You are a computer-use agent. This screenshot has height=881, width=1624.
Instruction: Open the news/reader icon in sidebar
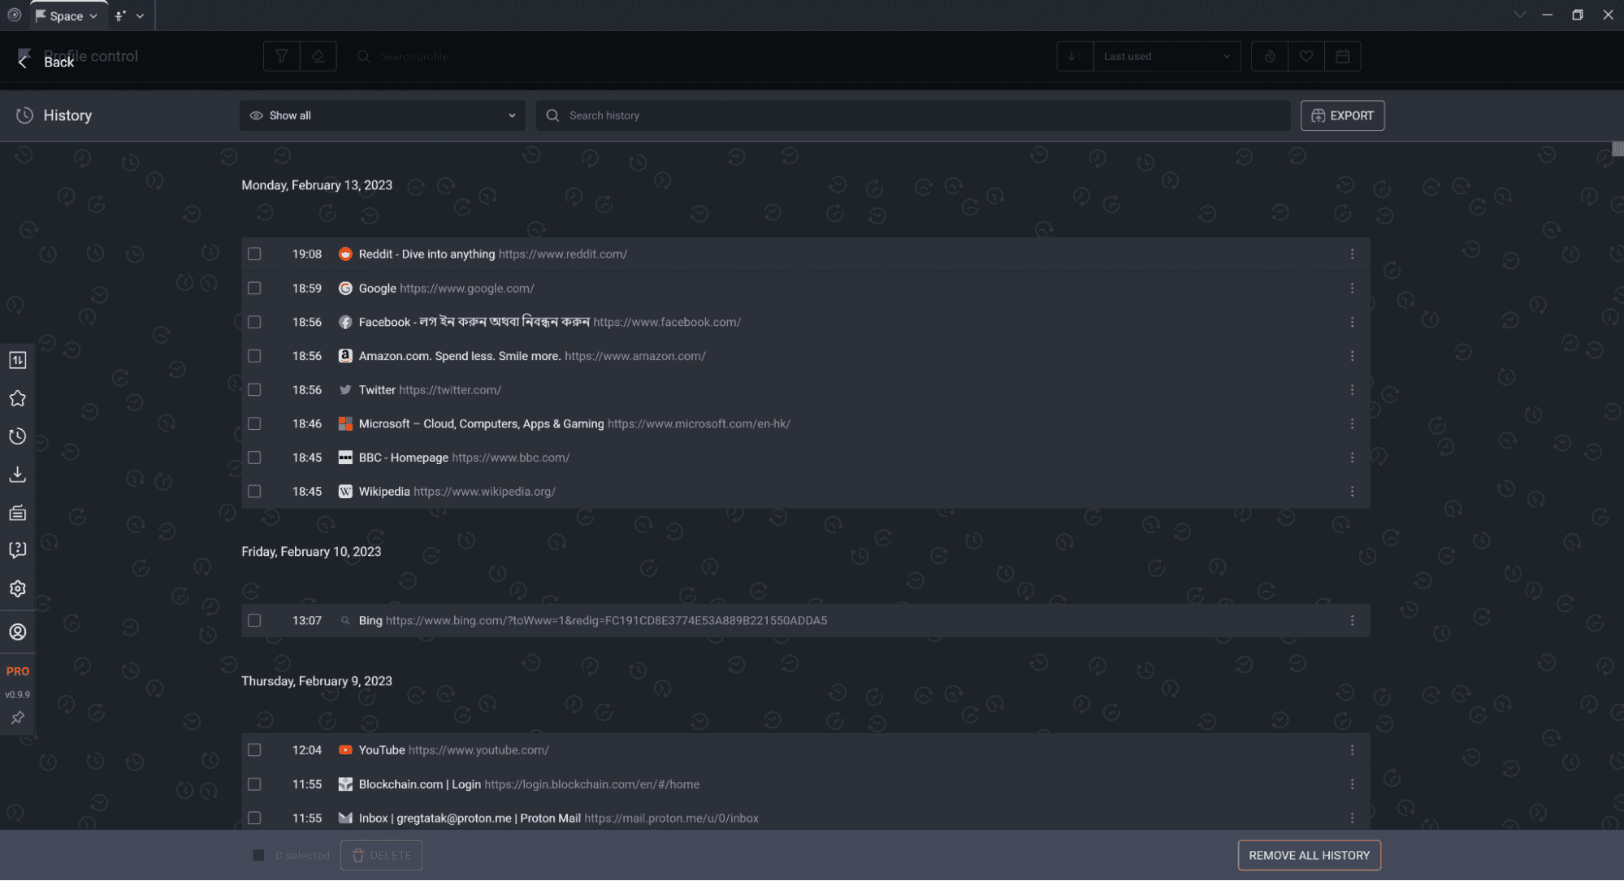tap(17, 513)
